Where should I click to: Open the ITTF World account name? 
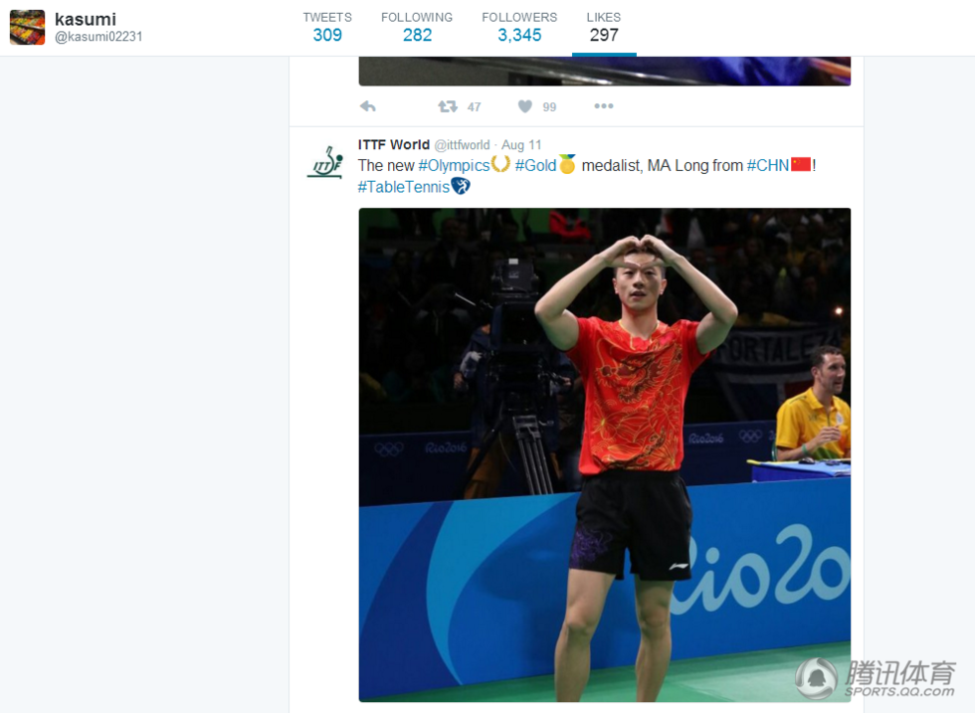point(394,144)
